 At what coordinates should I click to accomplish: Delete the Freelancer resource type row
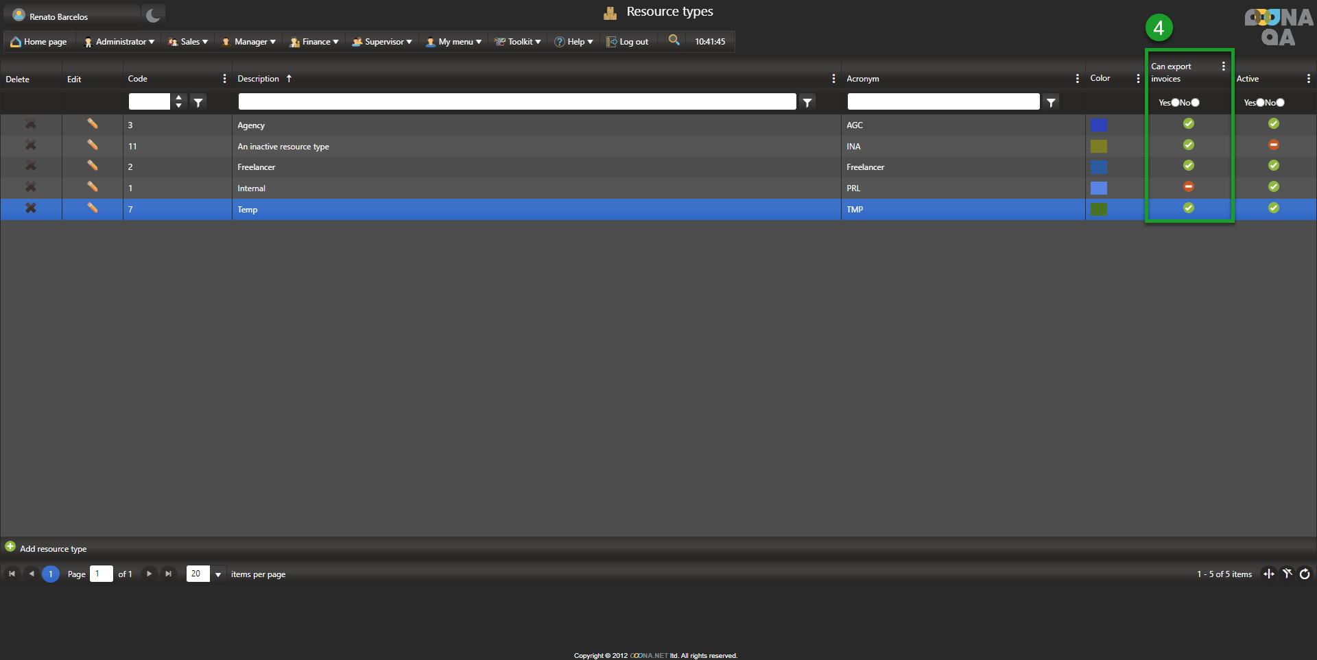coord(31,166)
